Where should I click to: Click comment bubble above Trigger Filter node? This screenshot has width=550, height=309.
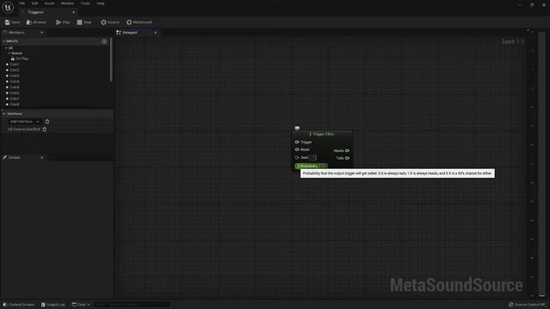(x=297, y=128)
